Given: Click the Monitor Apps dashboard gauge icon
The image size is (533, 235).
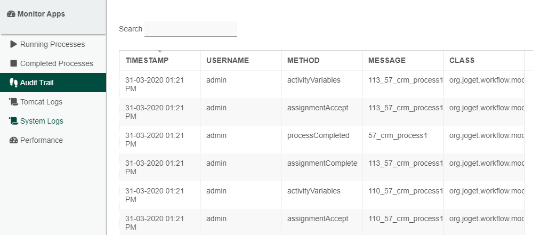Looking at the screenshot, I should pos(11,14).
